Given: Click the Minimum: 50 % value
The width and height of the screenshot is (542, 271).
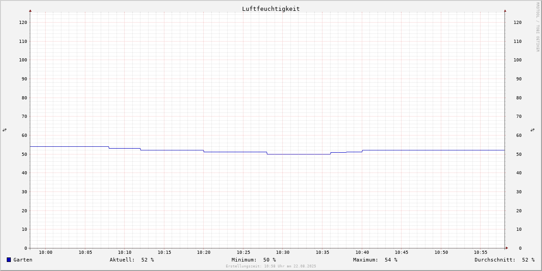Looking at the screenshot, I should click(254, 260).
